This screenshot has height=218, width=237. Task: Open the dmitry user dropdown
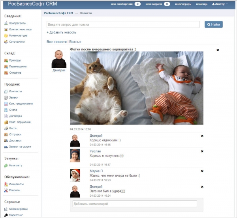(x=220, y=4)
